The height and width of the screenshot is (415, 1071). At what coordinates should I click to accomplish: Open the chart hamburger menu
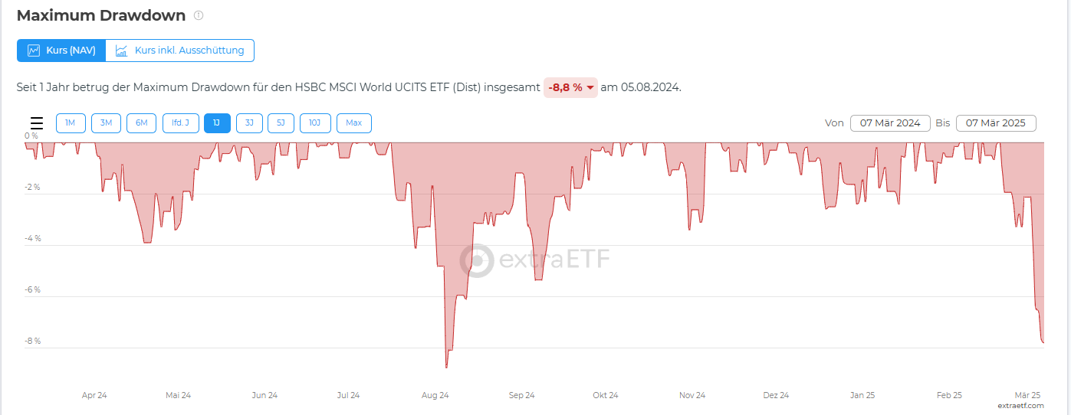pyautogui.click(x=37, y=123)
